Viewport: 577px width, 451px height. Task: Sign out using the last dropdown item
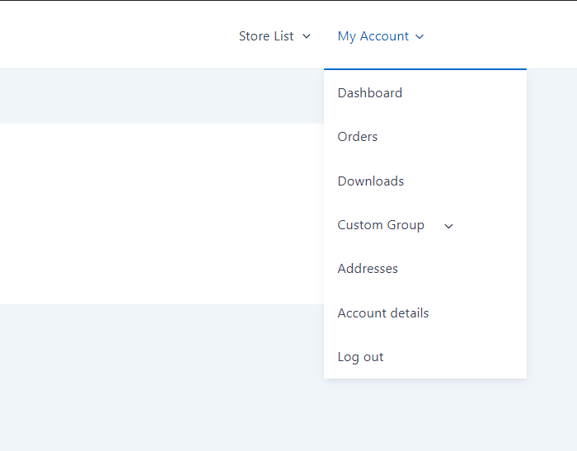[360, 357]
